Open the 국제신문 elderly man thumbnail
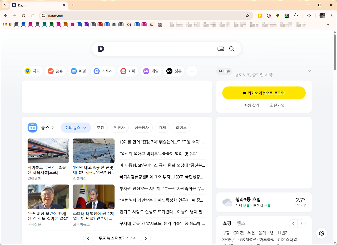 [x=48, y=197]
